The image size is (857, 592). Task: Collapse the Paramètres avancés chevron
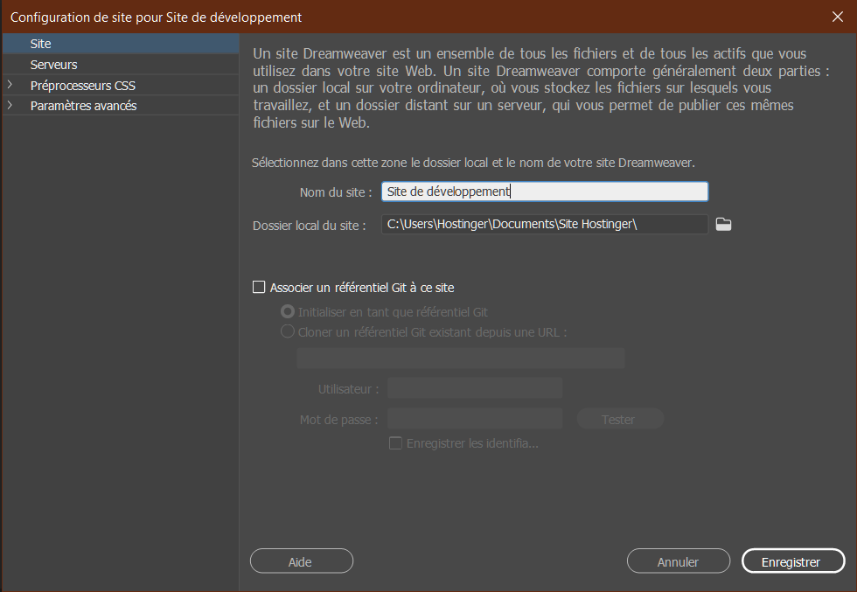coord(10,105)
